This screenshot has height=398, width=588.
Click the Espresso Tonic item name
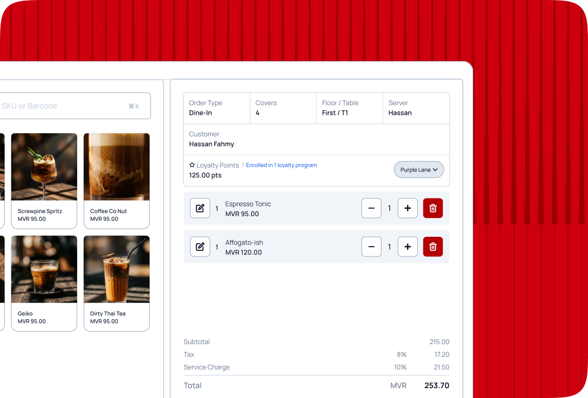coord(248,204)
